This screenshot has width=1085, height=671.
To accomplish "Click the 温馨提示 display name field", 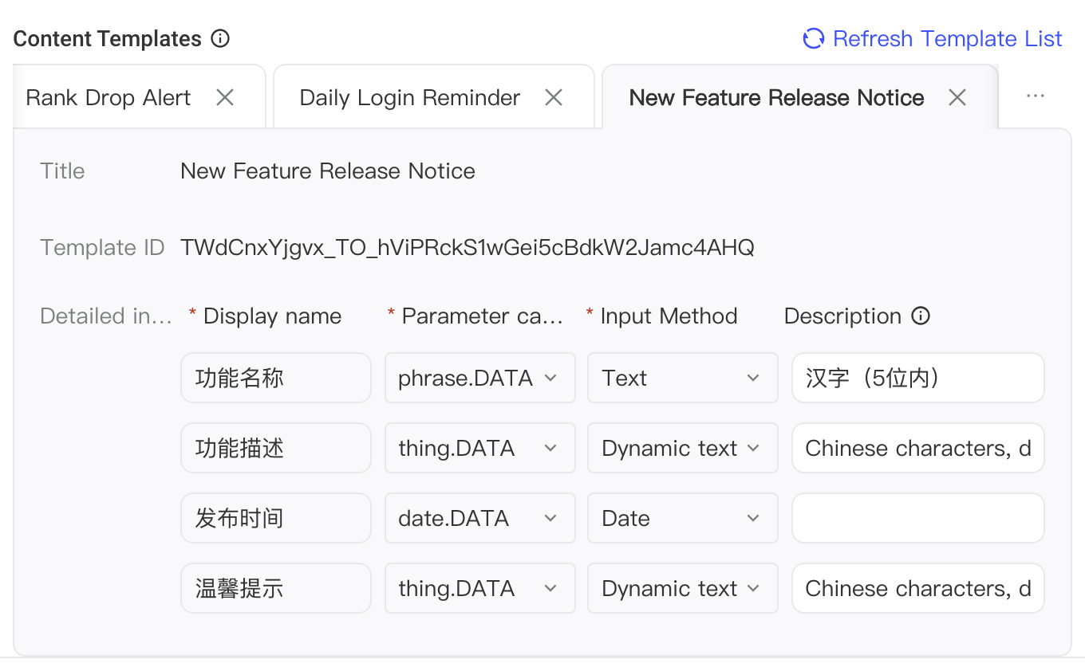I will tap(276, 588).
